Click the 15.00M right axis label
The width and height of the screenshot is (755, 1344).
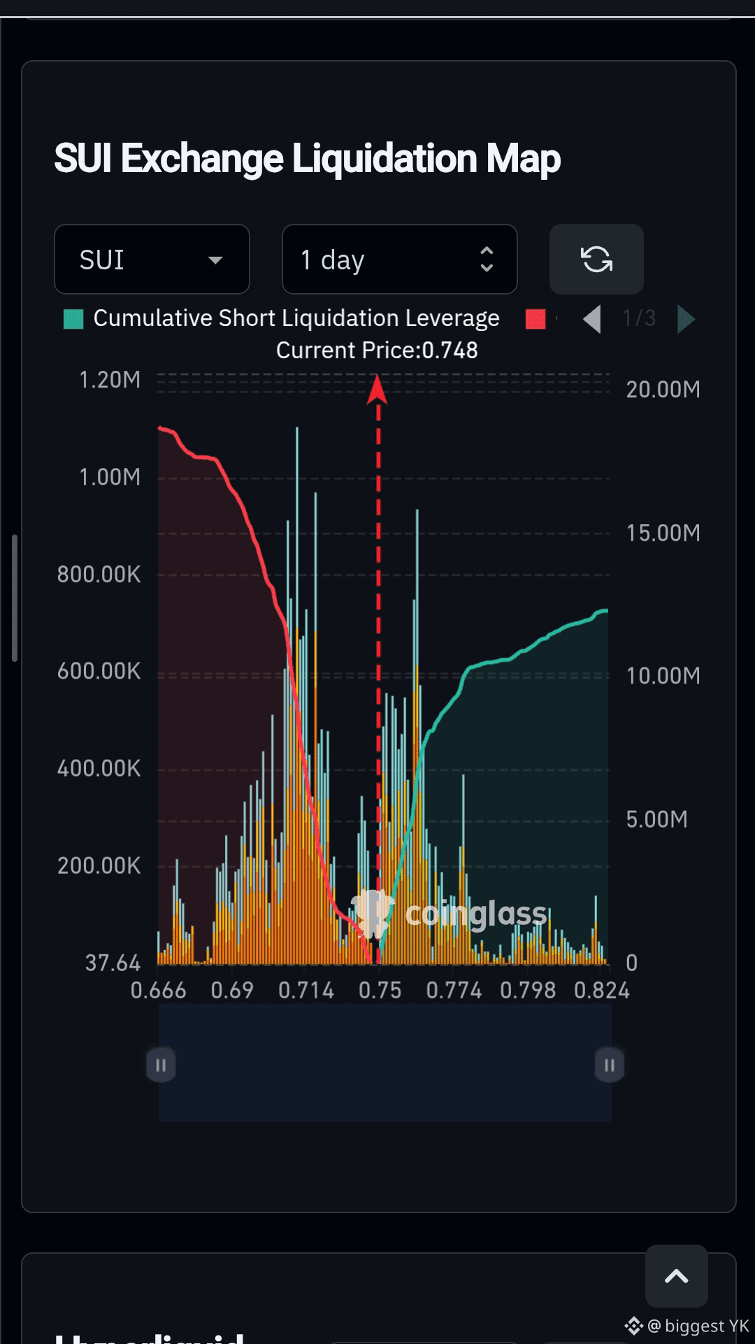(x=663, y=533)
